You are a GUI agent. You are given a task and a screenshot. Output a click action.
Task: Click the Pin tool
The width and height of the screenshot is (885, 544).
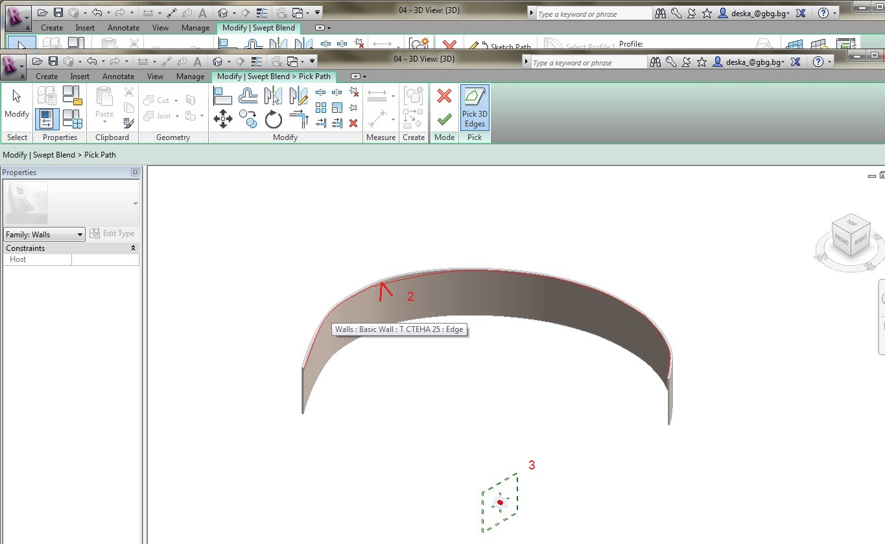[x=353, y=108]
